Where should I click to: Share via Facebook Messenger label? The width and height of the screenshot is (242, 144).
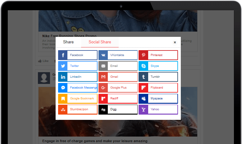pyautogui.click(x=84, y=88)
